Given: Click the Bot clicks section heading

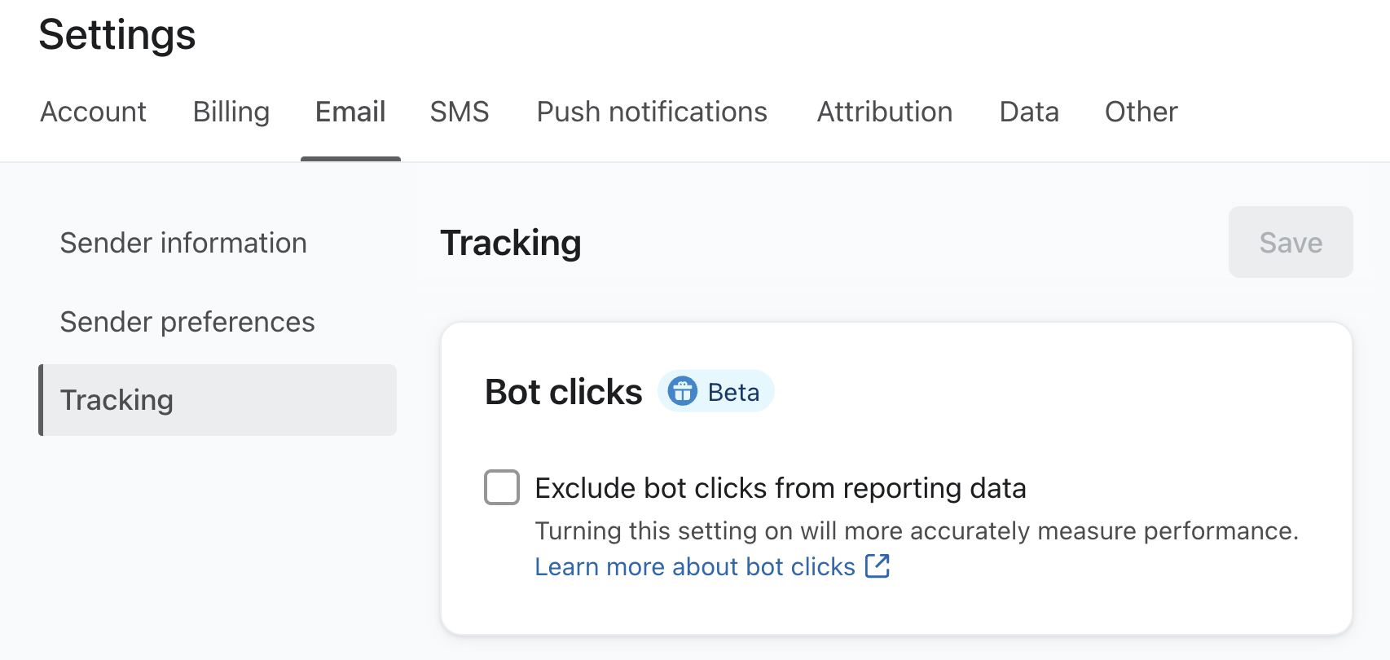Looking at the screenshot, I should pyautogui.click(x=563, y=392).
